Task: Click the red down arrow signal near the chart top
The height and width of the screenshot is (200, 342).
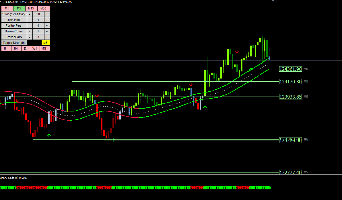Action: click(237, 52)
